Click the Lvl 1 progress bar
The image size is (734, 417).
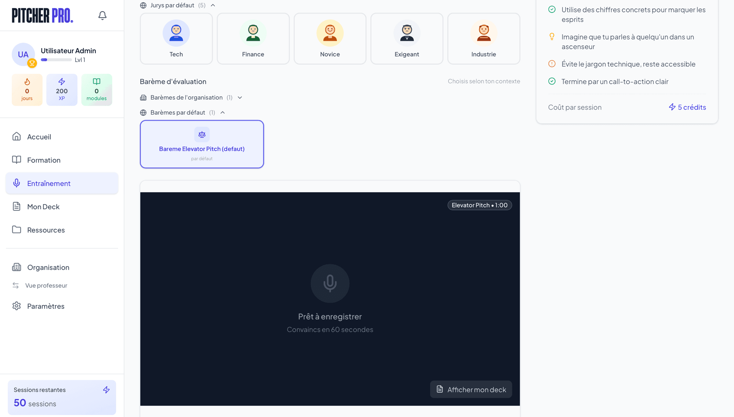(x=56, y=60)
